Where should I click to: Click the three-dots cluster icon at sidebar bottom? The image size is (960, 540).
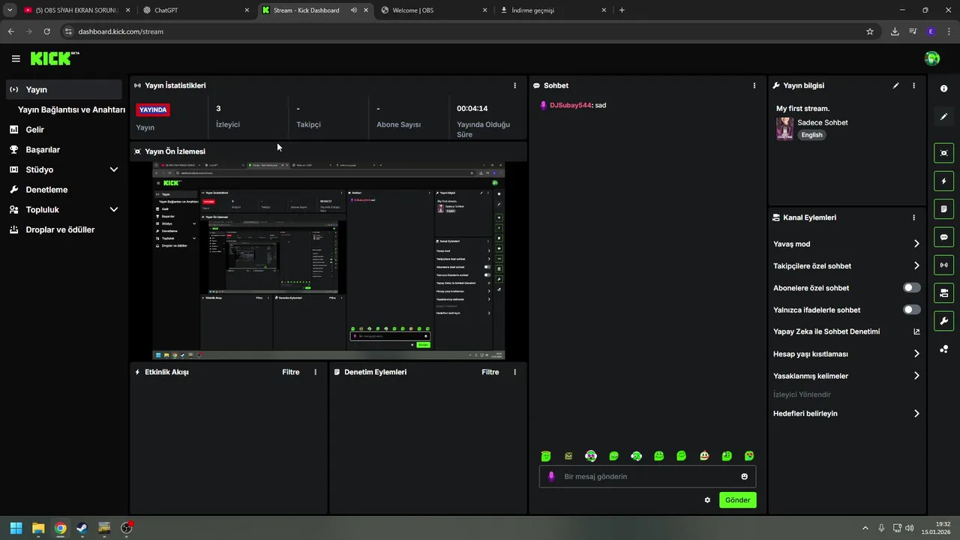[x=943, y=349]
